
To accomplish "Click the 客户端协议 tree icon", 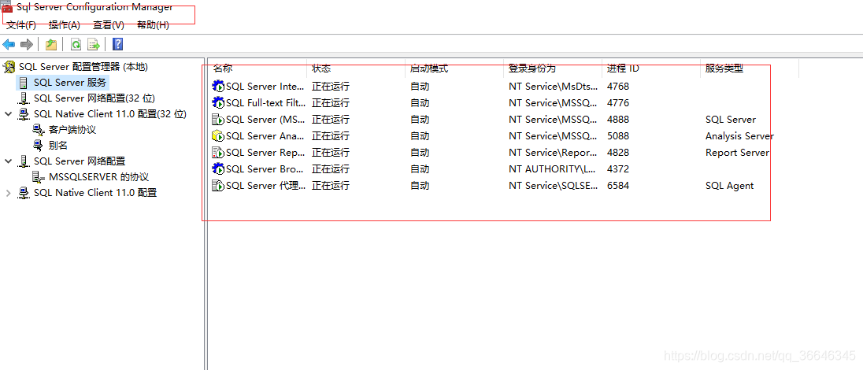I will (x=38, y=130).
